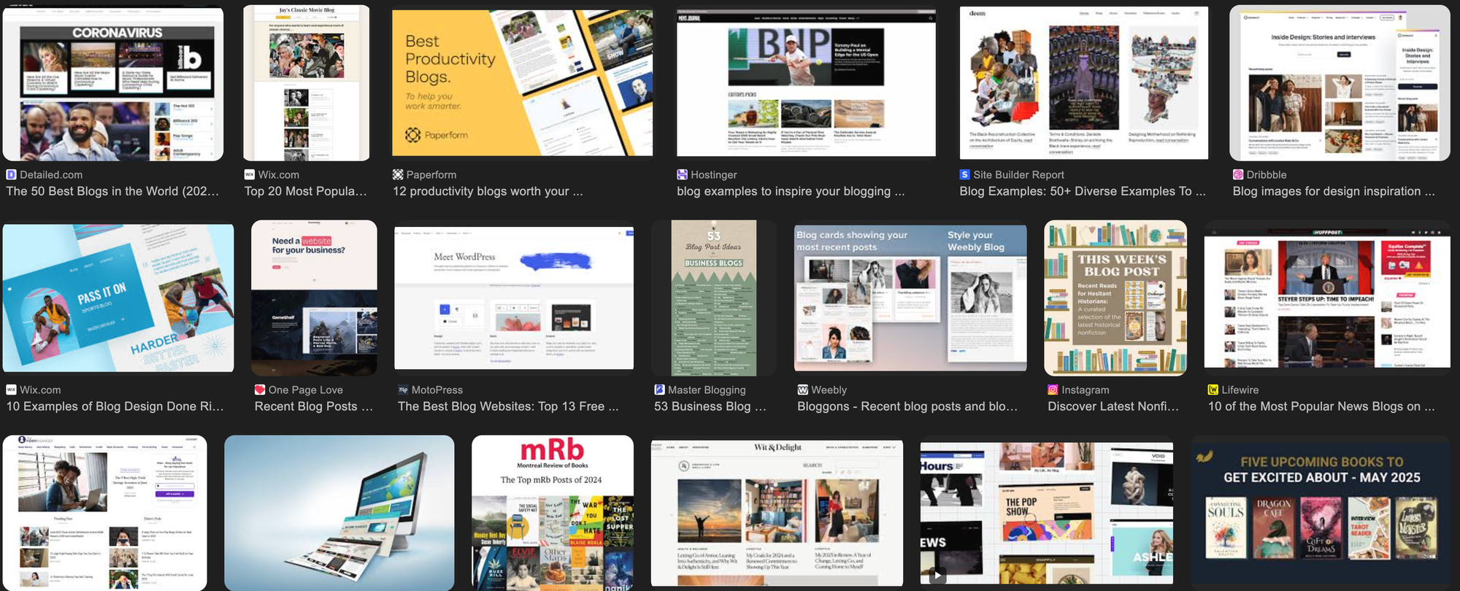Click the Wix.com favicon under the sports blog image

pos(11,390)
